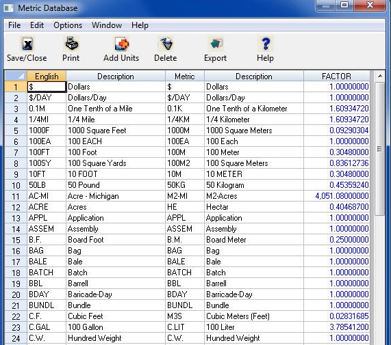391x345 pixels.
Task: Click the Save/Close toolbar icon
Action: coord(27,44)
